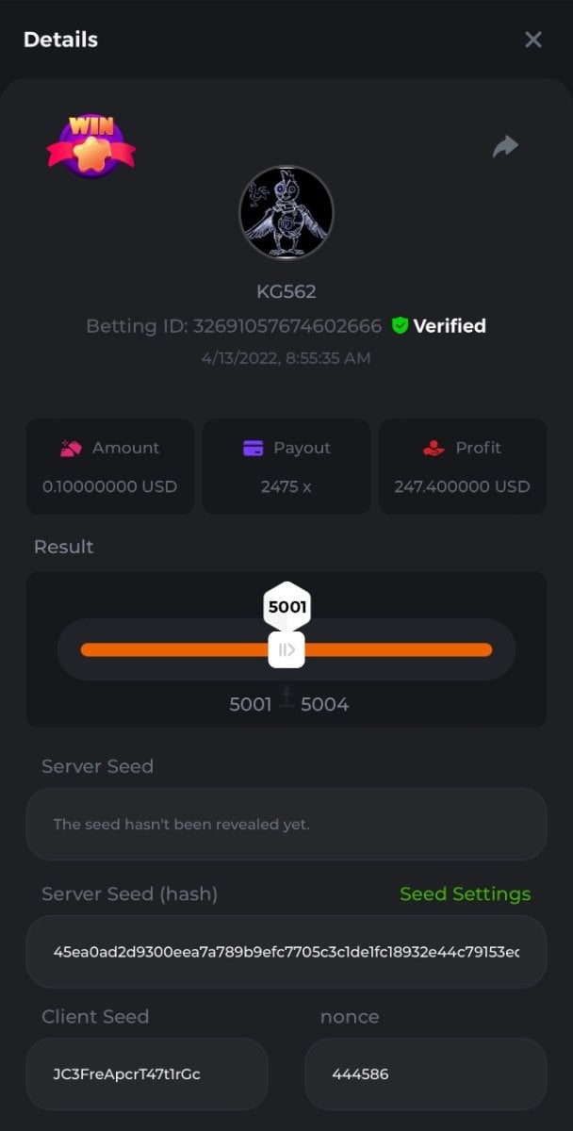The width and height of the screenshot is (573, 1131).
Task: Click the Profit 247.400000 USD card
Action: tap(462, 467)
